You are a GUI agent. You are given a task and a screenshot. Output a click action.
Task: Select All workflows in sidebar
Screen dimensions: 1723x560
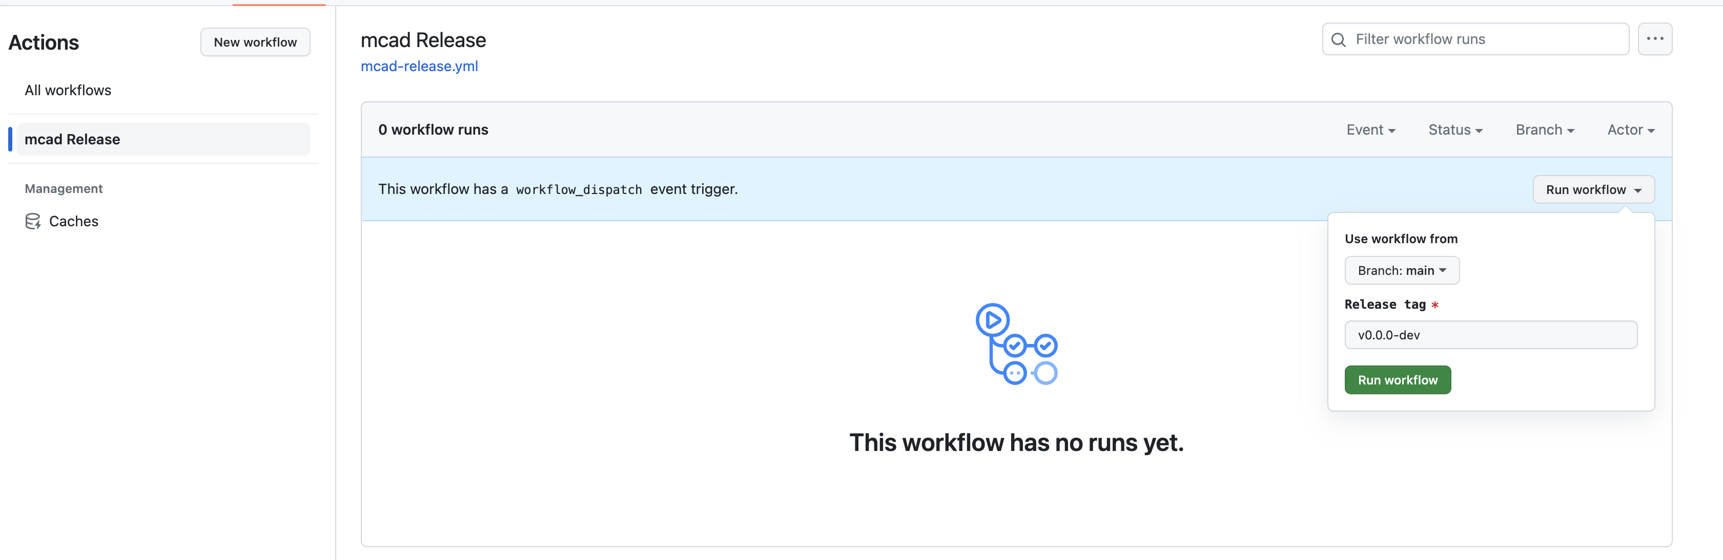[x=68, y=90]
